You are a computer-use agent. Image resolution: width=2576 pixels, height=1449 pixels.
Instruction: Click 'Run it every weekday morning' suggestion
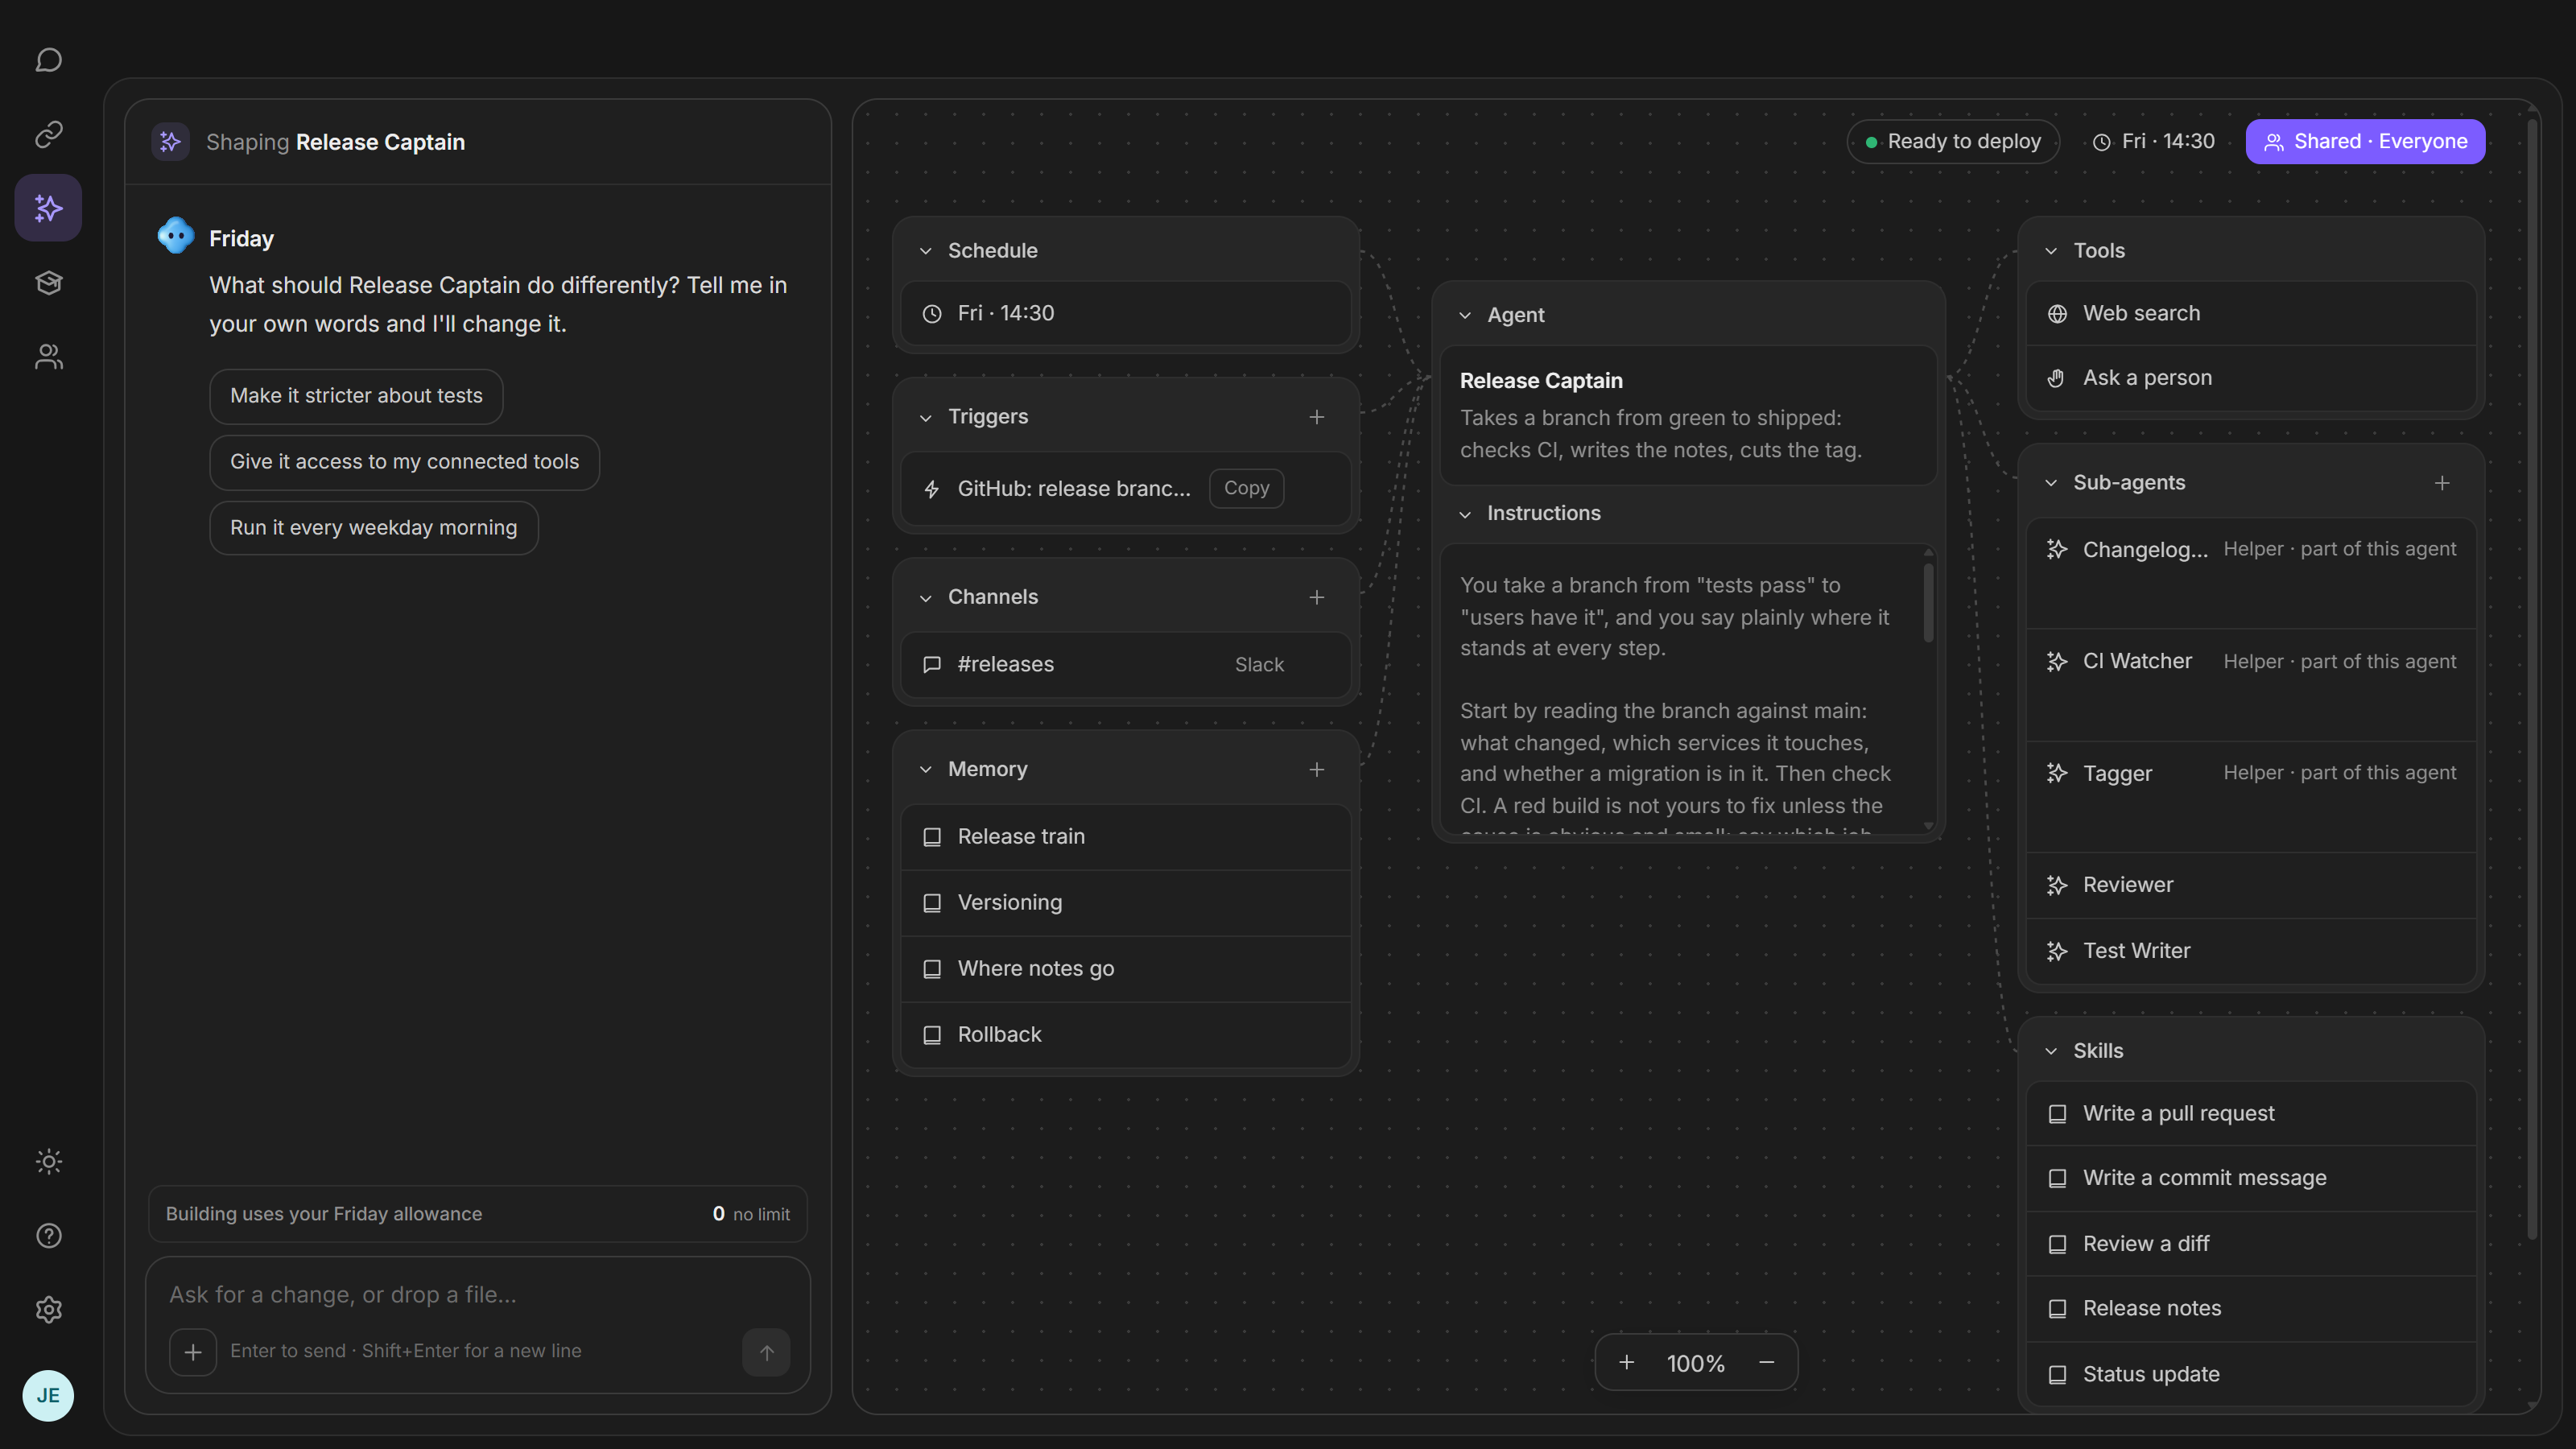pos(373,528)
